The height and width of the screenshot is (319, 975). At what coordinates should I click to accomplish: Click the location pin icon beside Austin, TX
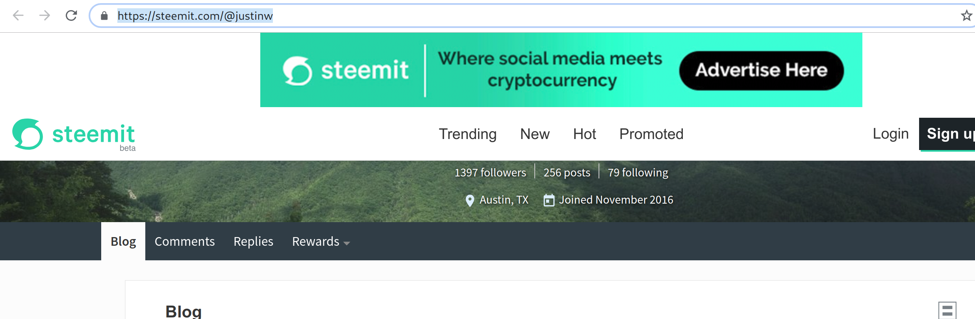tap(469, 200)
